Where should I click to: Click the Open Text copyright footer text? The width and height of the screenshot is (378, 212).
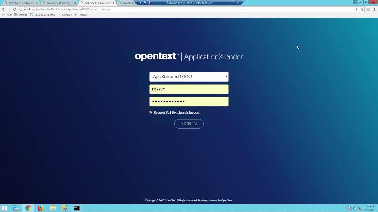pyautogui.click(x=189, y=201)
